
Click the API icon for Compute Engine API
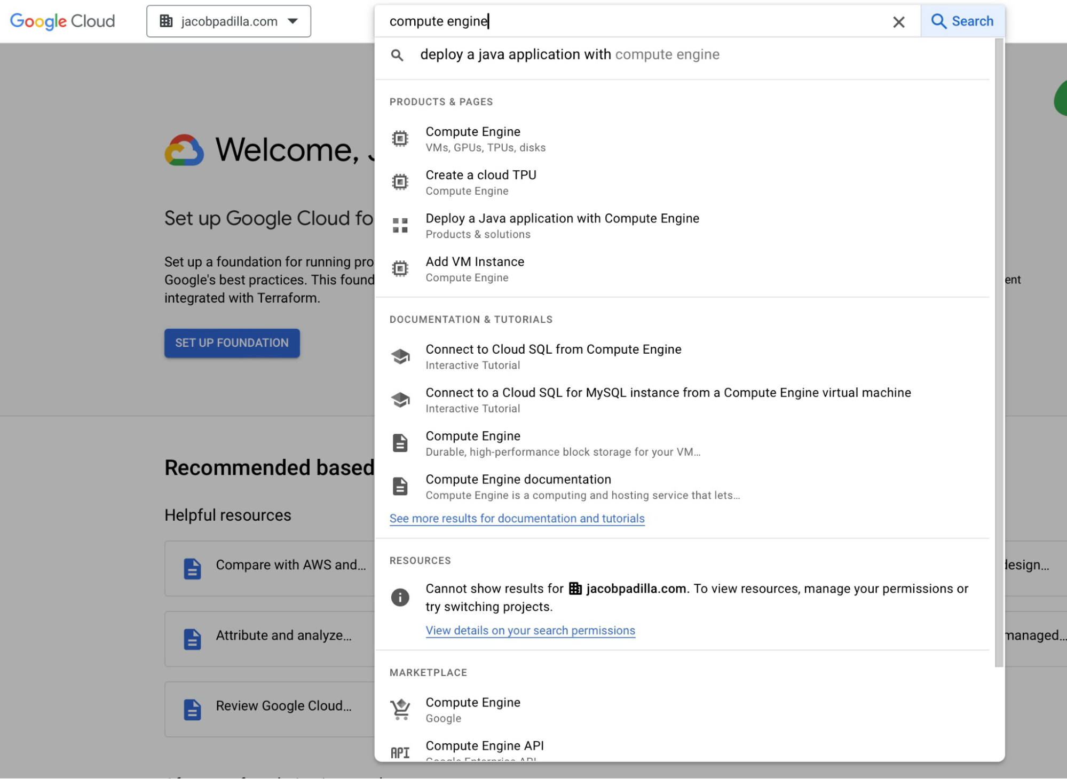[400, 751]
